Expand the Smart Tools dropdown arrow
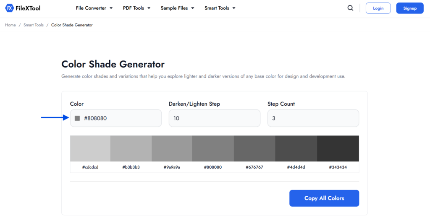This screenshot has height=216, width=430. click(234, 8)
